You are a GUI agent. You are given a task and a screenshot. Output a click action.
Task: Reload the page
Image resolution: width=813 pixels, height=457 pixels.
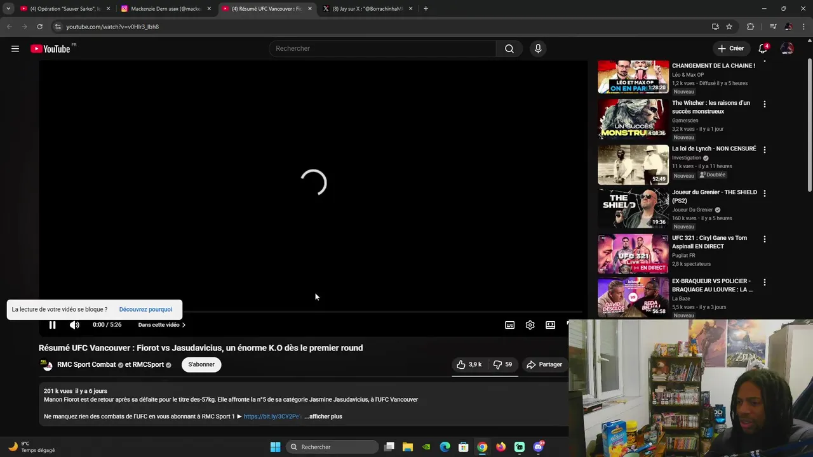(39, 27)
